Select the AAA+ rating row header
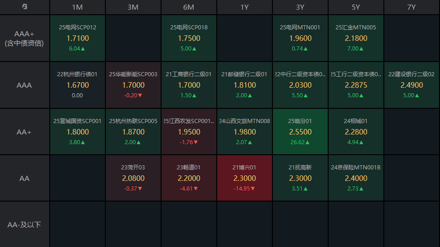The image size is (440, 247). [24, 38]
